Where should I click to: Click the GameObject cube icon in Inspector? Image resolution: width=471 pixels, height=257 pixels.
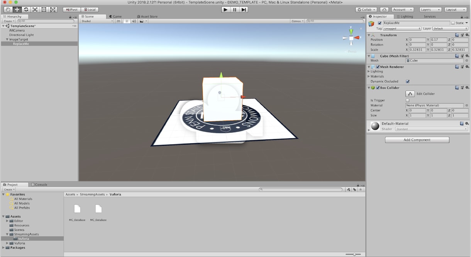pos(371,24)
